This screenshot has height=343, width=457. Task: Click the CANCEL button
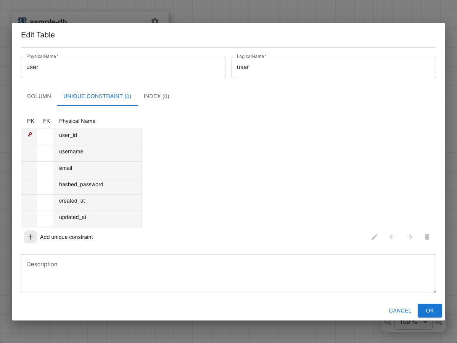(x=400, y=311)
